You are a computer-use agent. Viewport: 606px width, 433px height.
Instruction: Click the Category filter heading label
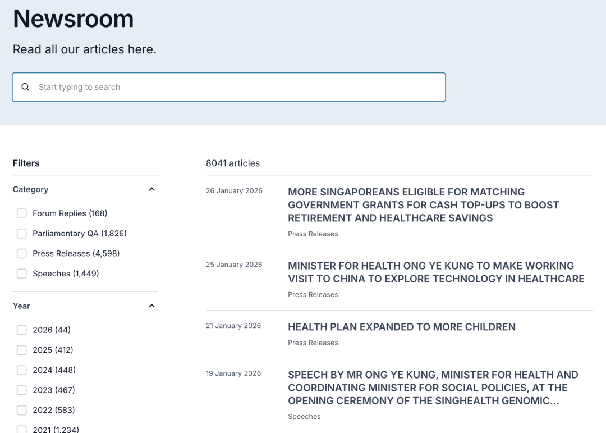coord(31,189)
